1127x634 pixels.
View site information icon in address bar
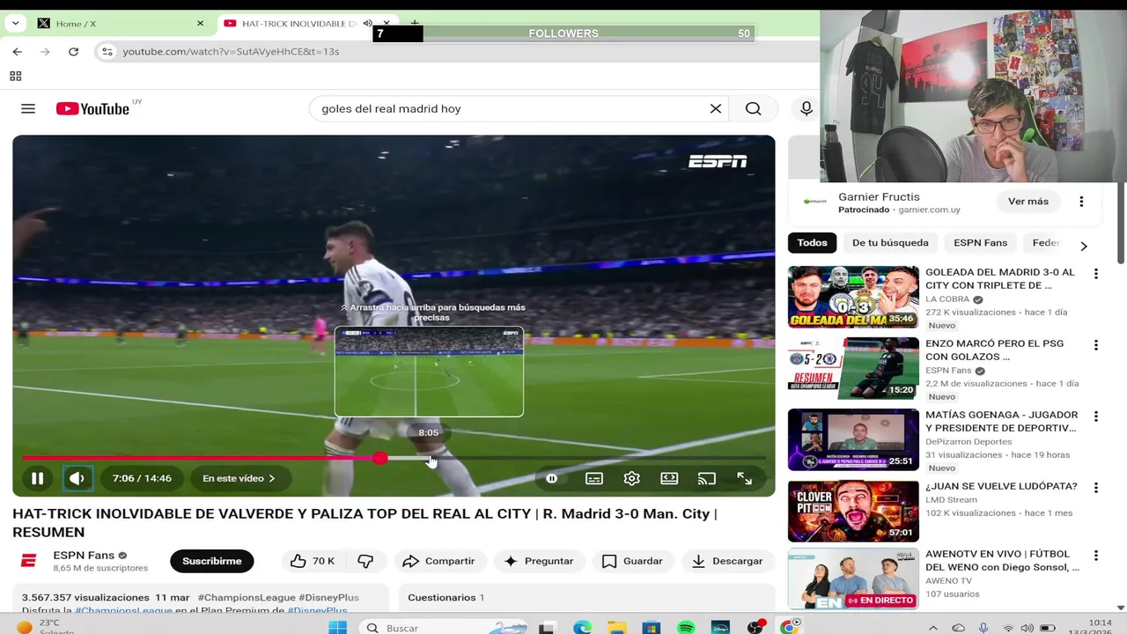click(x=107, y=52)
